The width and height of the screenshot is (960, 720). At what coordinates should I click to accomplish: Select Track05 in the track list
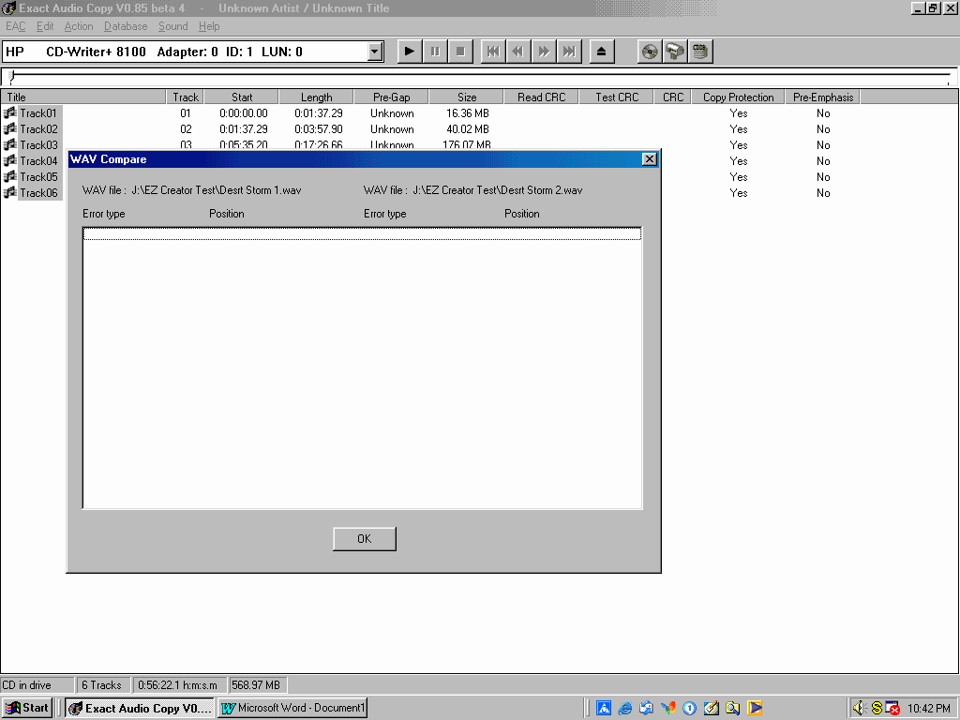[37, 177]
